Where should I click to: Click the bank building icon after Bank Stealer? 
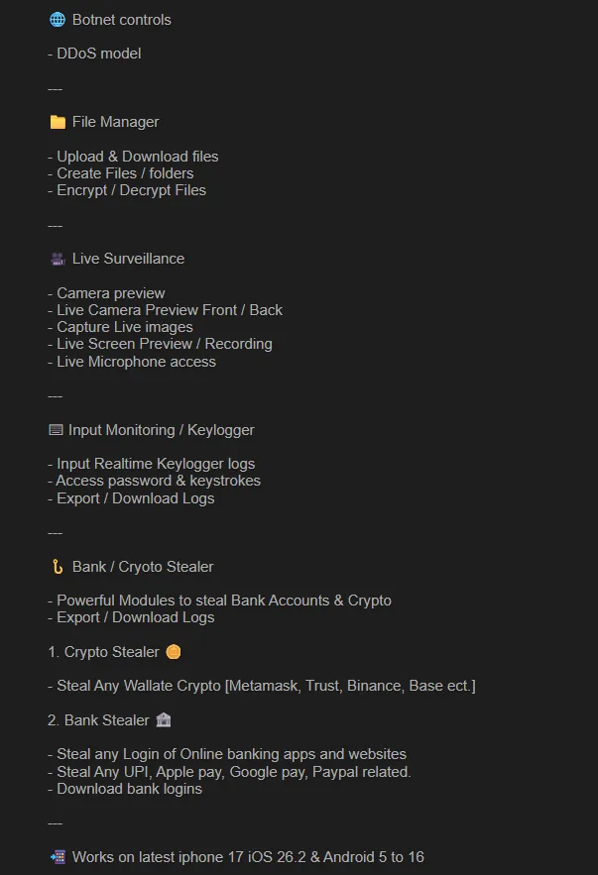pyautogui.click(x=165, y=720)
